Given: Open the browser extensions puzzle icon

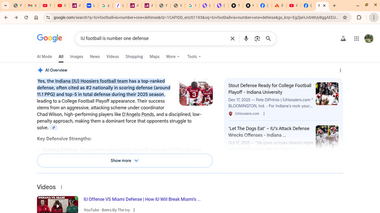Looking at the screenshot, I should 359,18.
